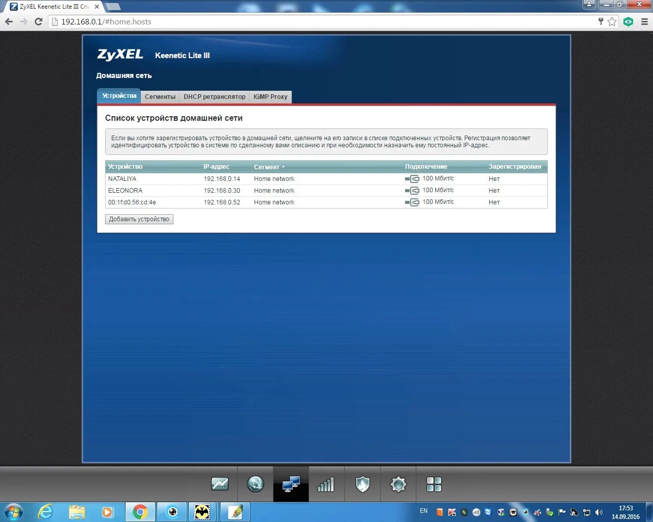Click the browser back arrow

pos(9,21)
